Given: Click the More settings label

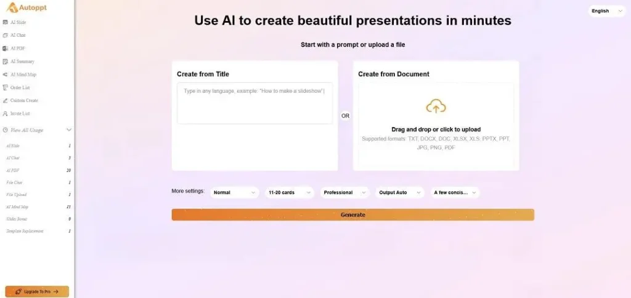Looking at the screenshot, I should click(188, 191).
